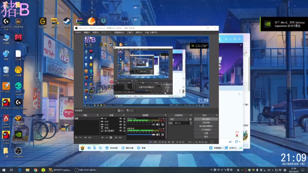This screenshot has height=173, width=308.
Task: Add a new source with plus icon
Action: pos(103,138)
